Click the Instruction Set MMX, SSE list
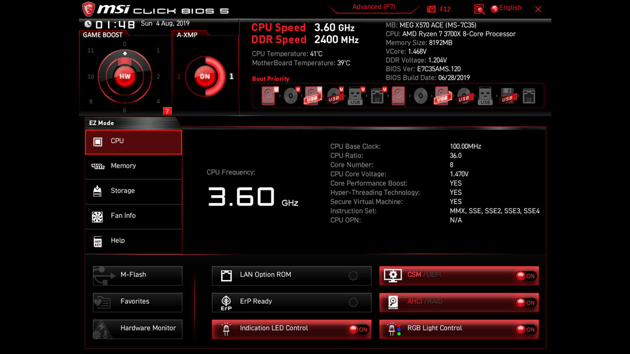This screenshot has width=630, height=354. [495, 211]
